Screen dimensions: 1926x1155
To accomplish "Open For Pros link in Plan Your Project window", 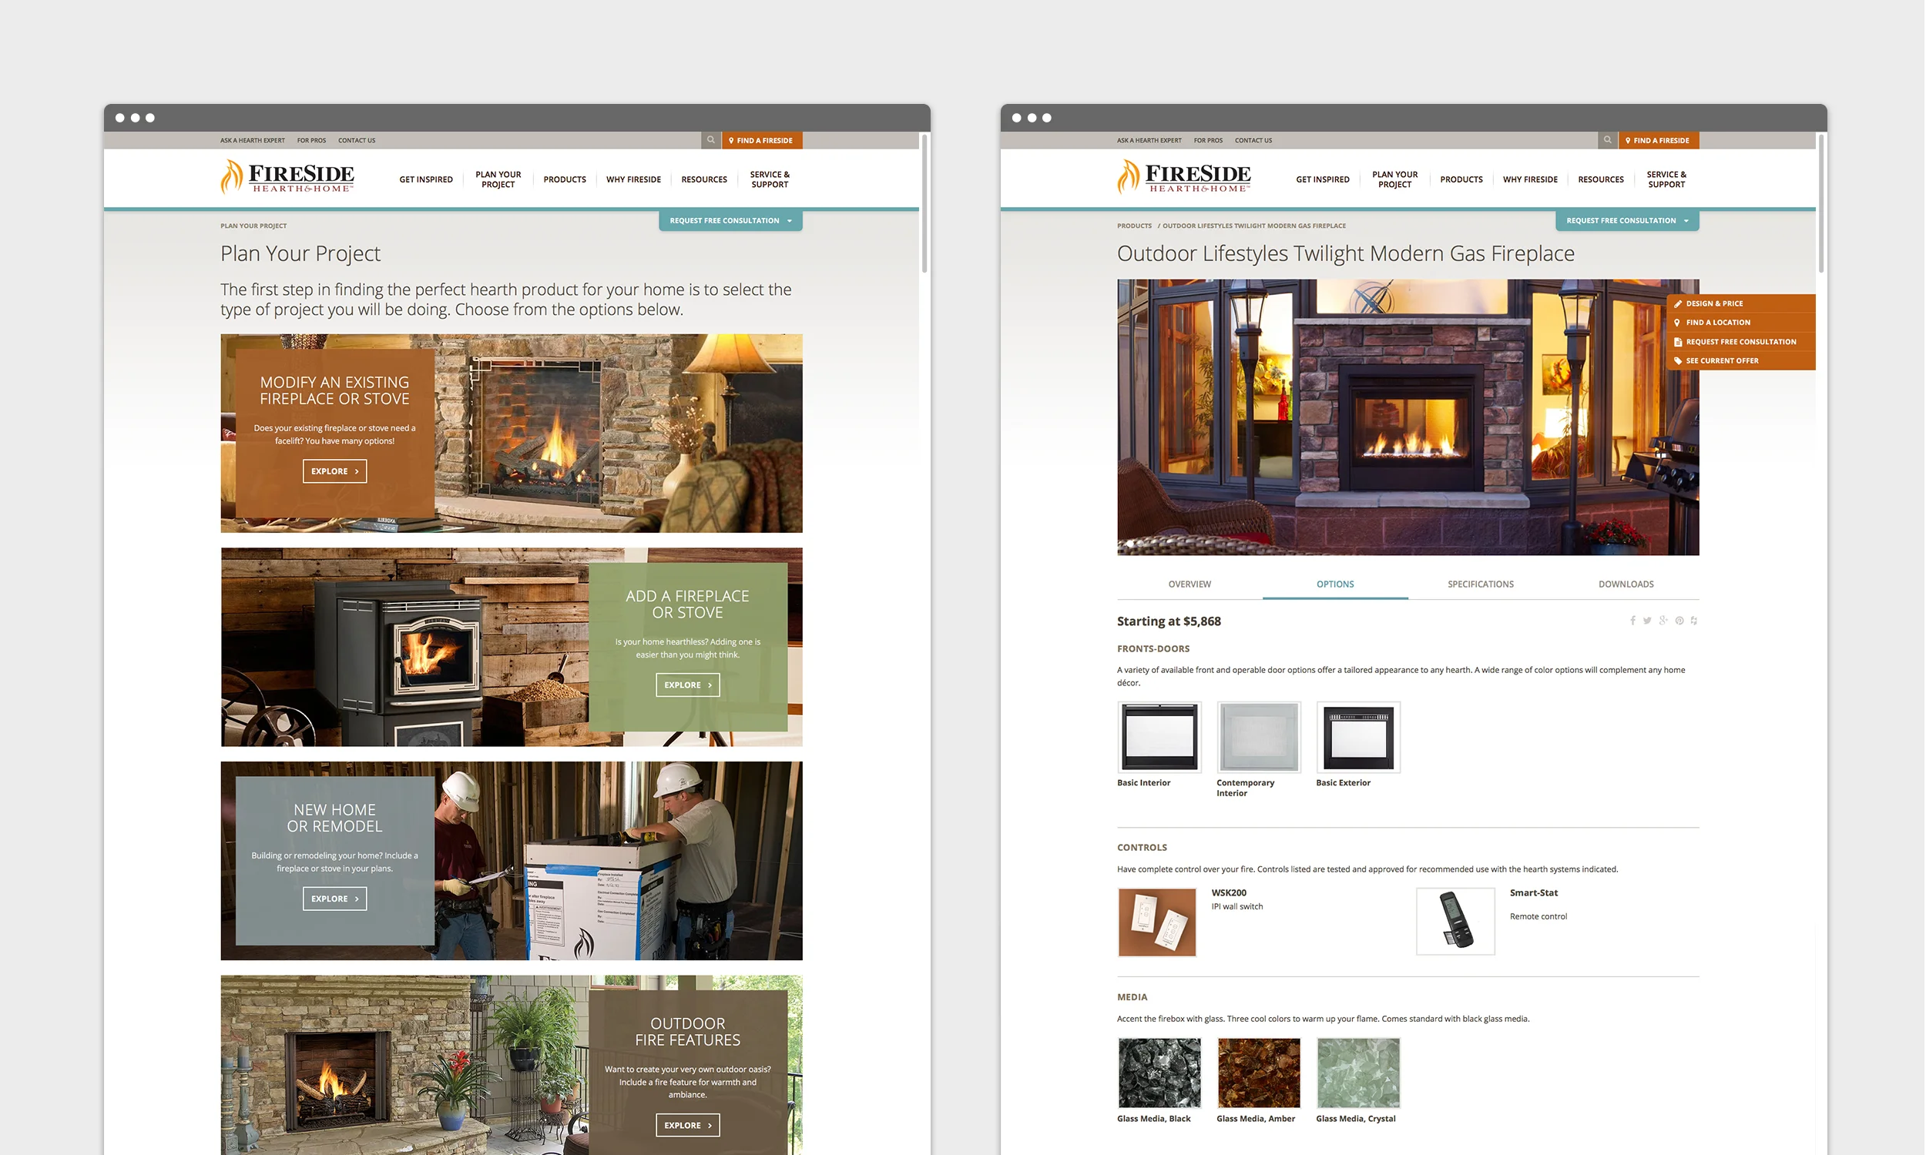I will [312, 141].
